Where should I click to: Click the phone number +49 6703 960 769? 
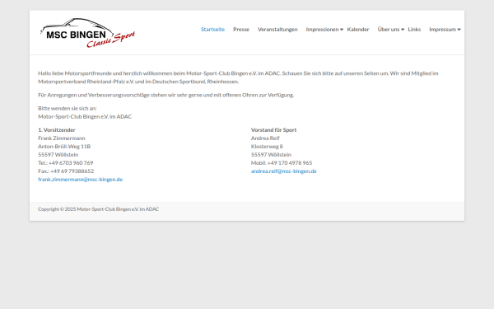(x=71, y=163)
